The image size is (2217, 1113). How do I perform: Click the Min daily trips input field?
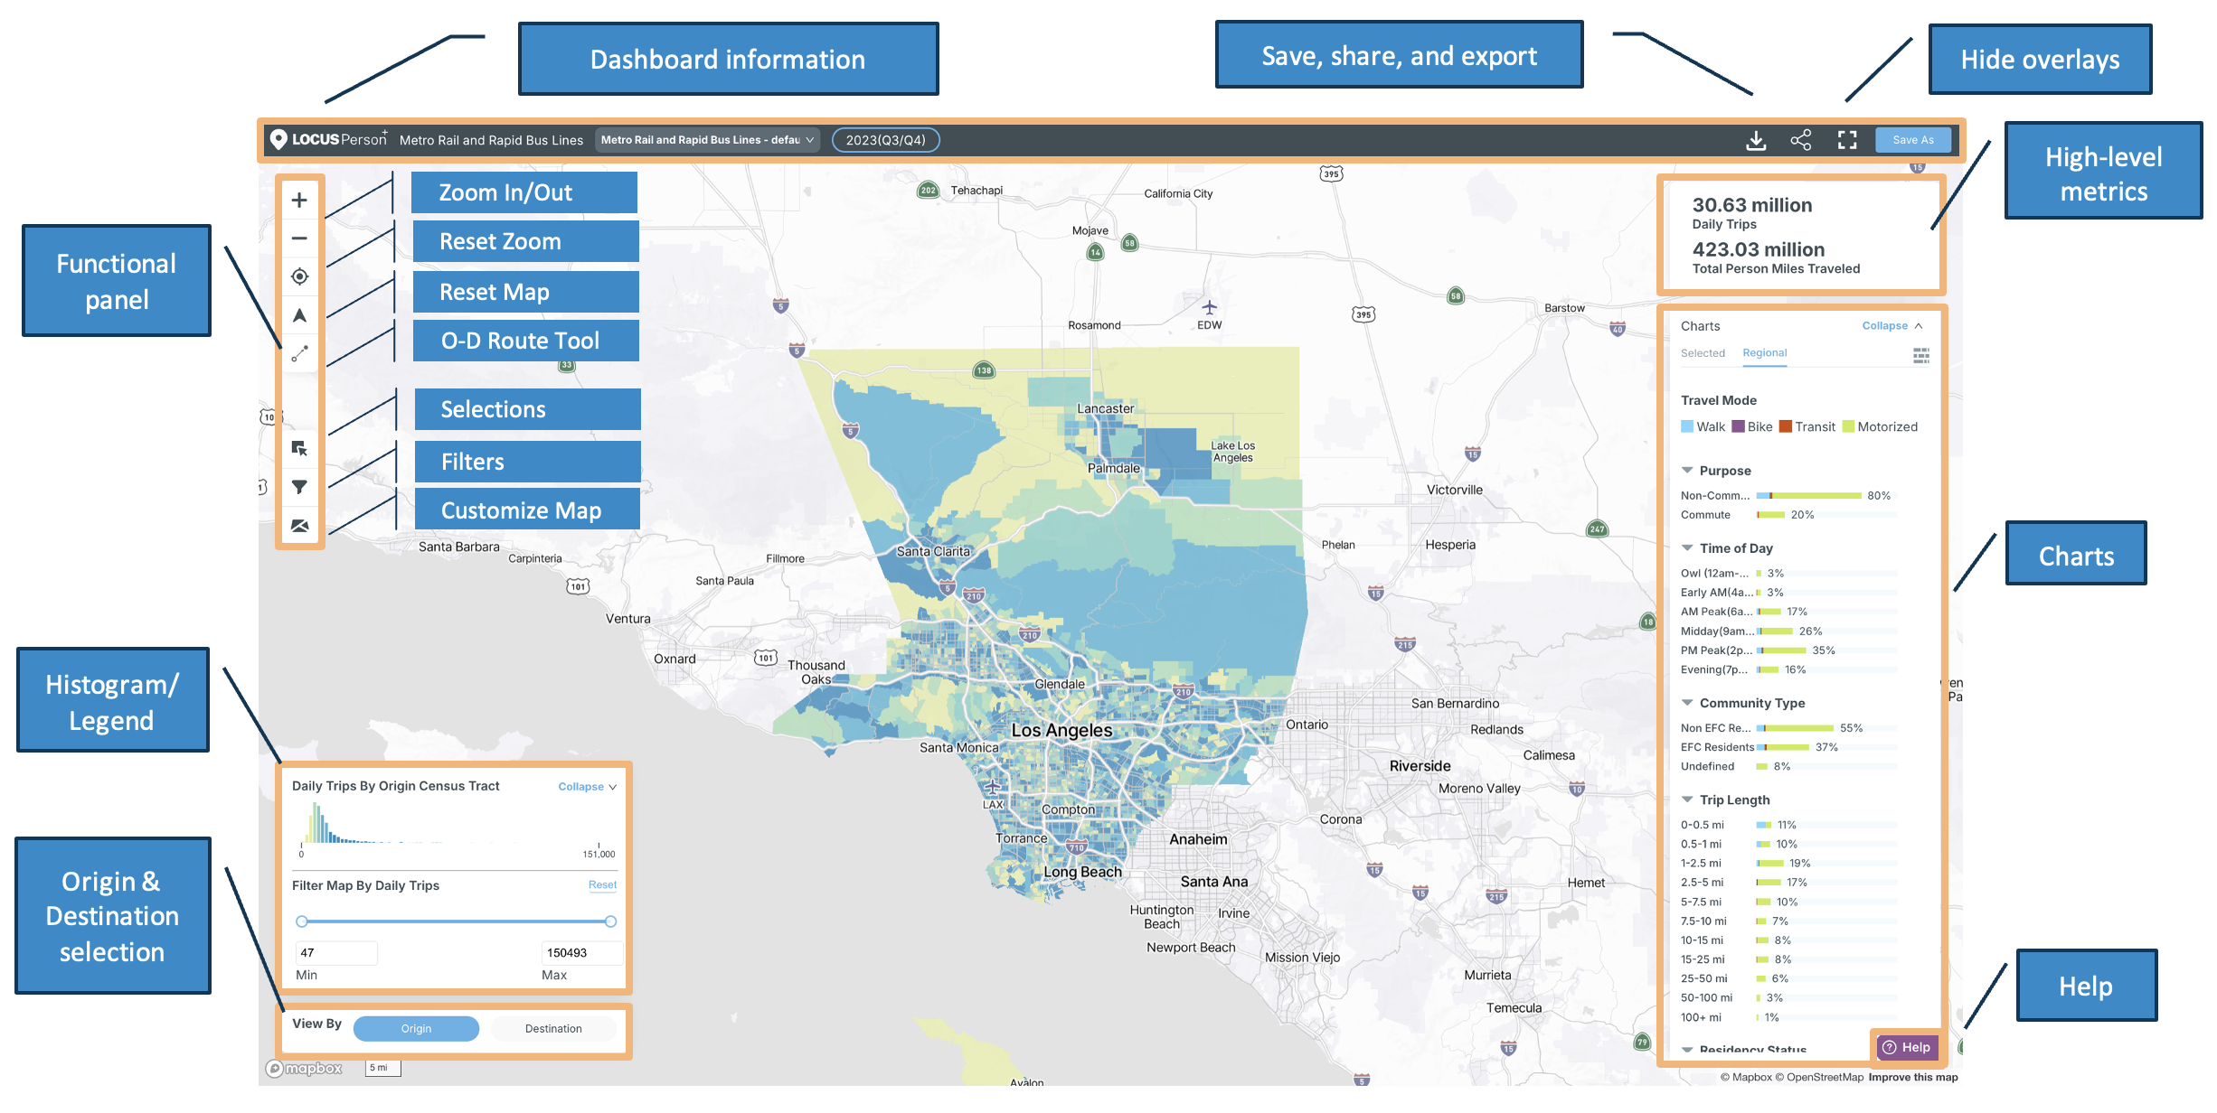point(335,952)
